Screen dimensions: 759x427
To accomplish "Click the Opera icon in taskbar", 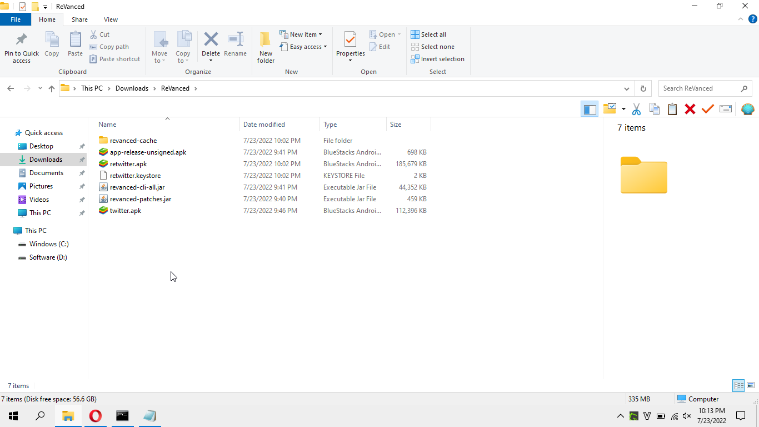I will [x=96, y=415].
